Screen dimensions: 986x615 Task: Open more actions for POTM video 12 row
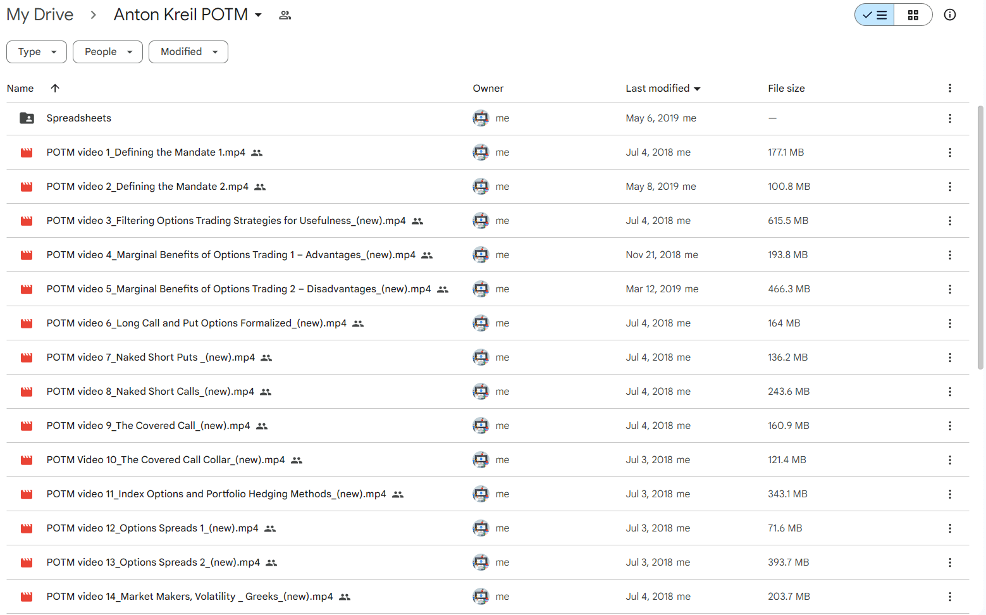[949, 528]
